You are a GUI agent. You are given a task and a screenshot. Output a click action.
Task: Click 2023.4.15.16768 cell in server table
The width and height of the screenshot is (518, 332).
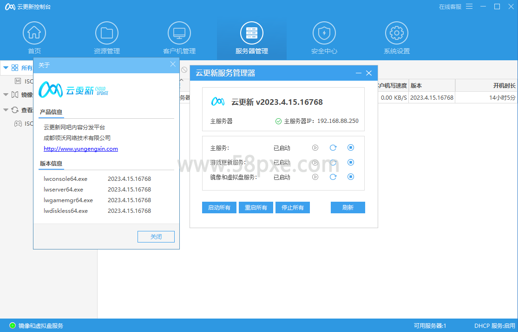click(x=432, y=97)
